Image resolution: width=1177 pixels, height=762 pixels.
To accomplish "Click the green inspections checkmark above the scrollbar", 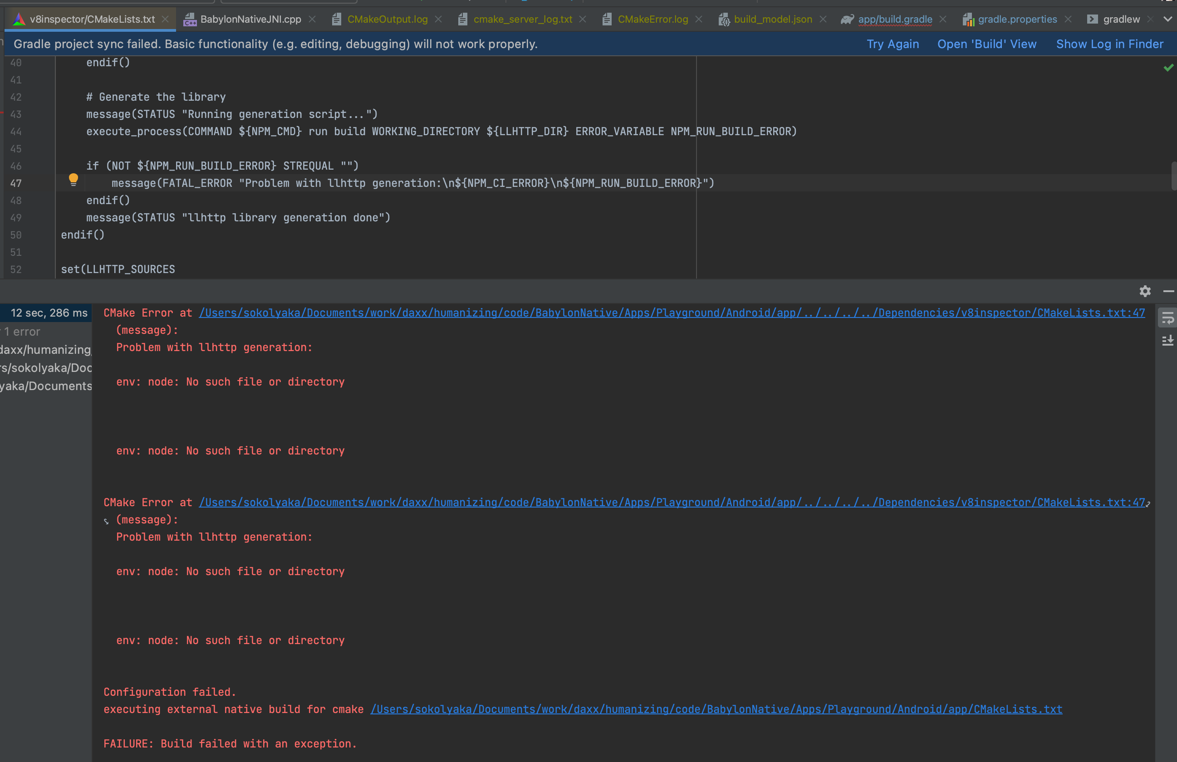I will click(x=1169, y=68).
